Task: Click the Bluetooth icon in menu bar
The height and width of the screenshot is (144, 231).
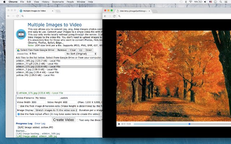Action: [x=186, y=2]
